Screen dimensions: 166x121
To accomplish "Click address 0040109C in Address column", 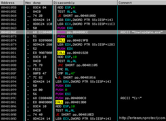I will [x=9, y=98].
